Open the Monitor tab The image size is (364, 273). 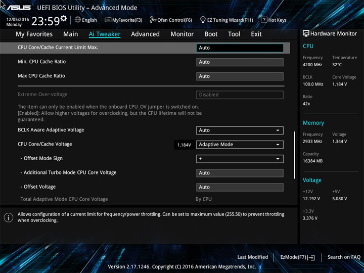point(182,34)
